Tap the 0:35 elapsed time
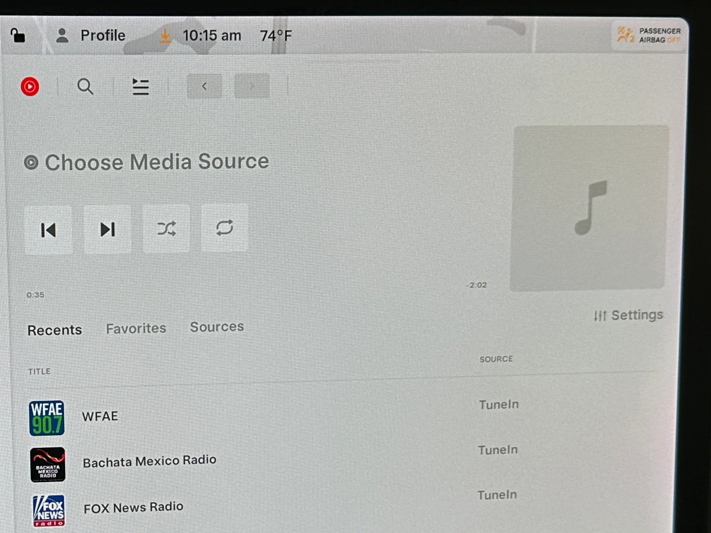Viewport: 711px width, 533px height. tap(35, 295)
